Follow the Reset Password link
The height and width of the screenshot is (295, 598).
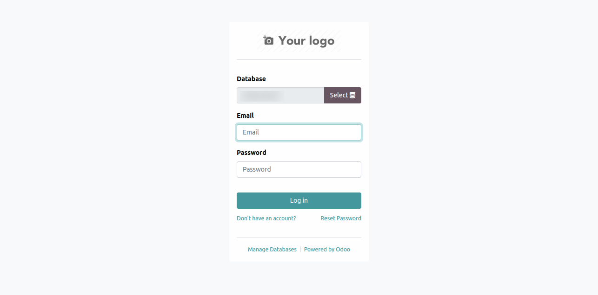[x=341, y=218]
